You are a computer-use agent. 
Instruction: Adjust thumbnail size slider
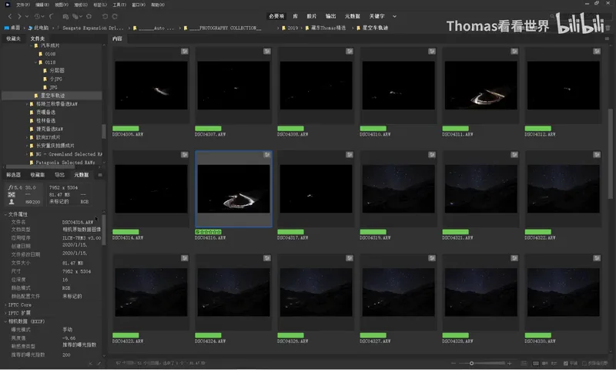471,363
